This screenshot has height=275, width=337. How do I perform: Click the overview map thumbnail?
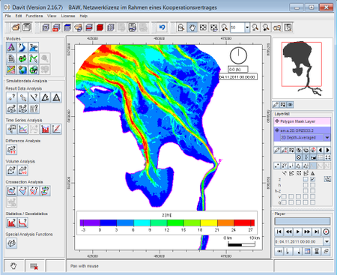(x=302, y=68)
